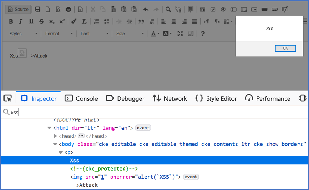Align text right

[184, 21]
